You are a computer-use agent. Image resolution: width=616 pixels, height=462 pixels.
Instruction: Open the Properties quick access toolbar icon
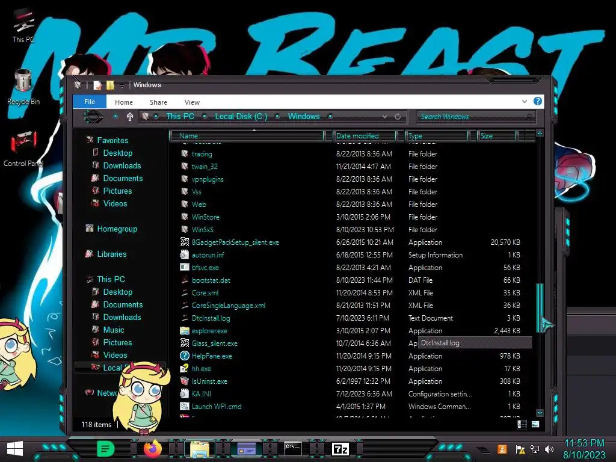pyautogui.click(x=97, y=85)
